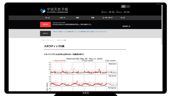Click the dark お知らせ badge
The height and width of the screenshot is (96, 171).
point(45,33)
